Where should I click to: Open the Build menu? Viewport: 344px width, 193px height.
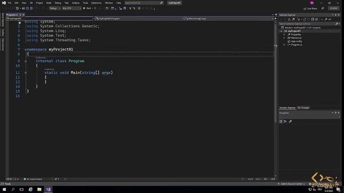point(49,3)
